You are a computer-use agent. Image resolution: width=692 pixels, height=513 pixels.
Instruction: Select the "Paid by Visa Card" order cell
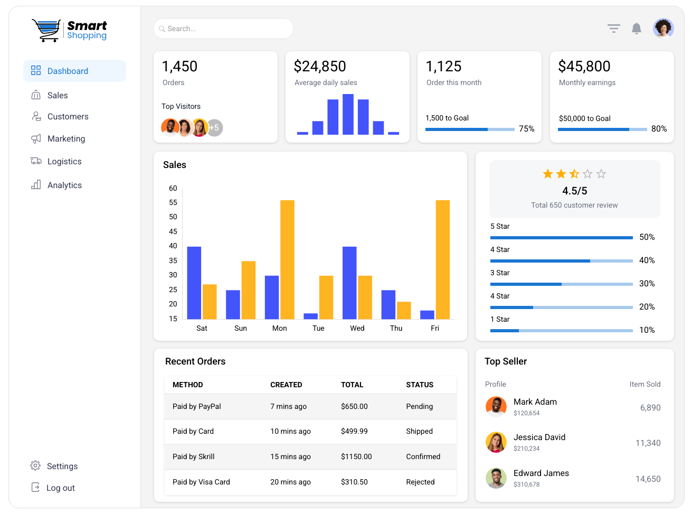[201, 482]
